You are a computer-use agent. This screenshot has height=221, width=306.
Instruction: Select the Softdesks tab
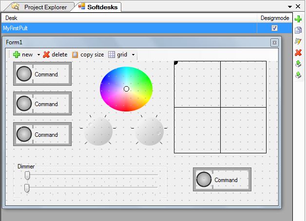pyautogui.click(x=98, y=7)
